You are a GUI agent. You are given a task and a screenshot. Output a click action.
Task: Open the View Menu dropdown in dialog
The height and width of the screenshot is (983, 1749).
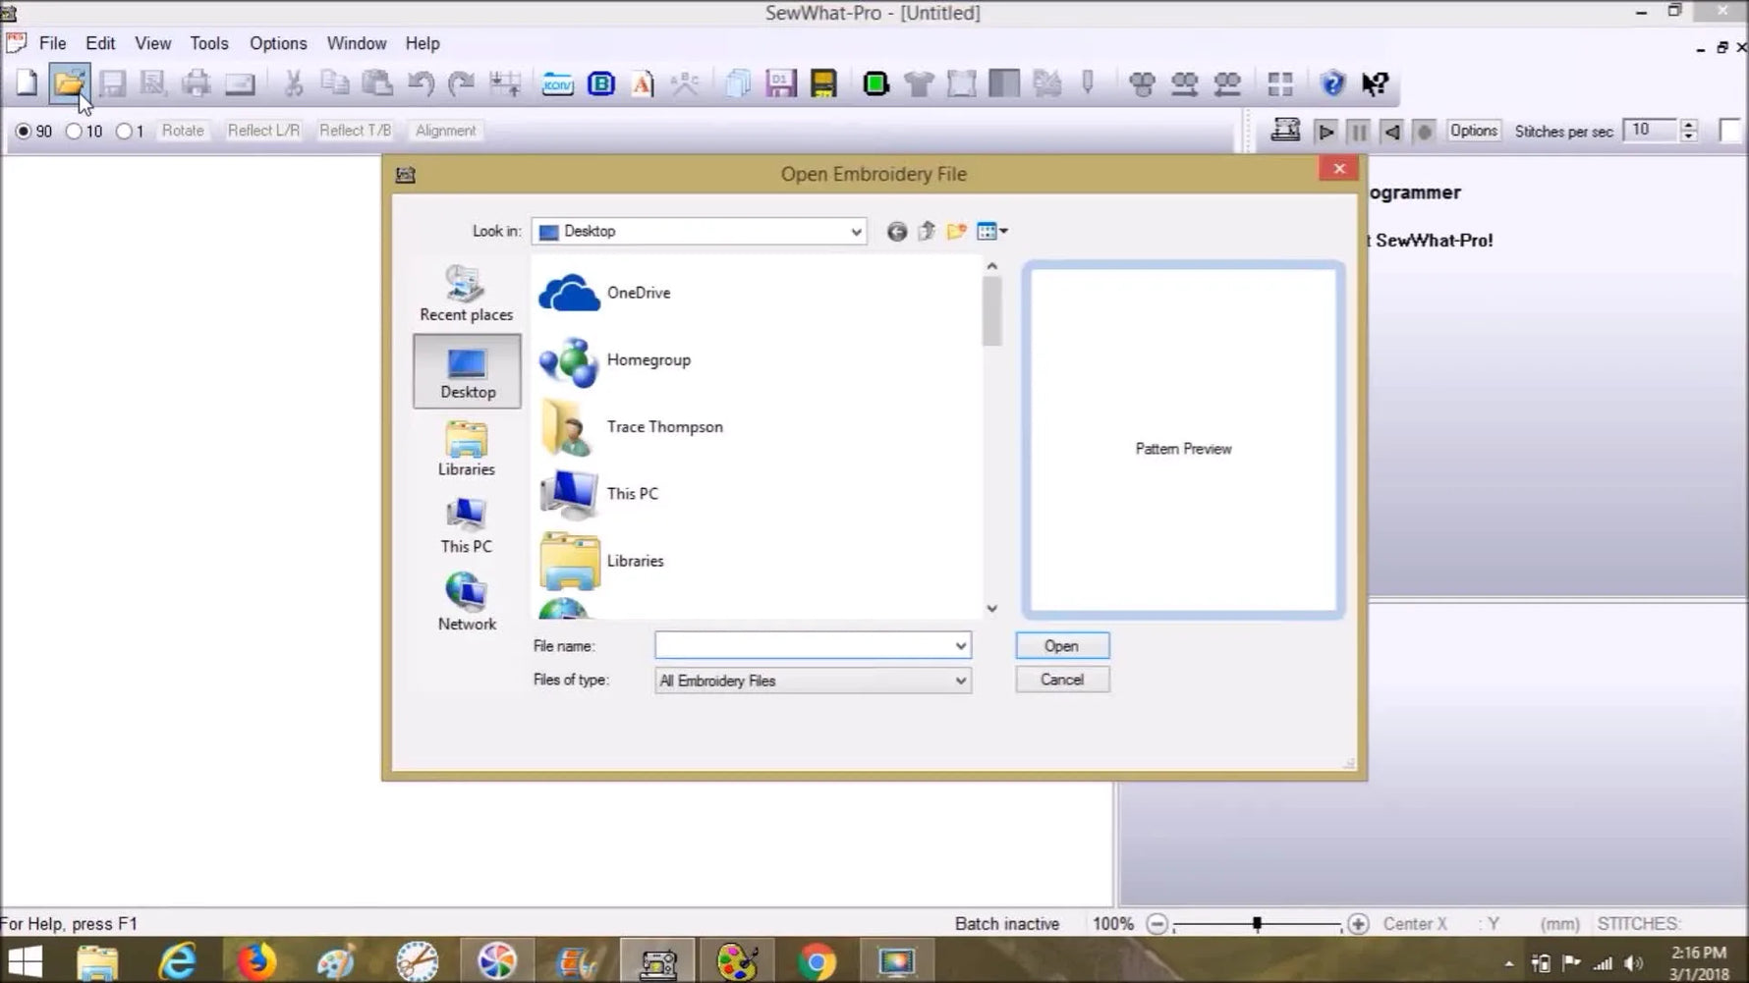tap(992, 232)
